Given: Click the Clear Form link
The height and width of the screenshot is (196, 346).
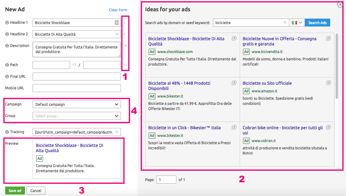Looking at the screenshot, I should coord(118,10).
